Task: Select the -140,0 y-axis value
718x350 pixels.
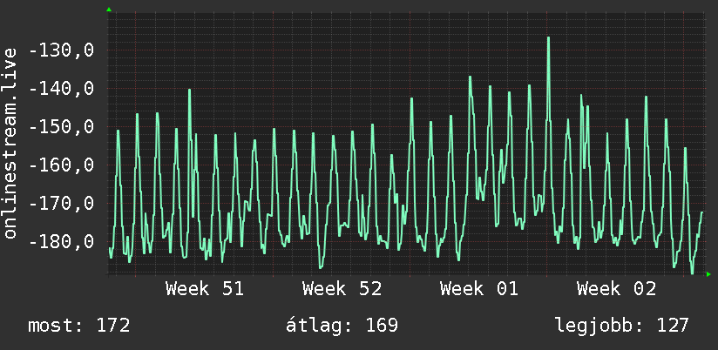Action: 61,88
